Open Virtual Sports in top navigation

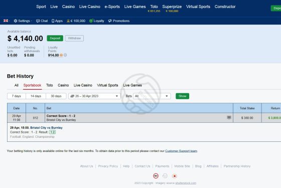tap(198, 7)
